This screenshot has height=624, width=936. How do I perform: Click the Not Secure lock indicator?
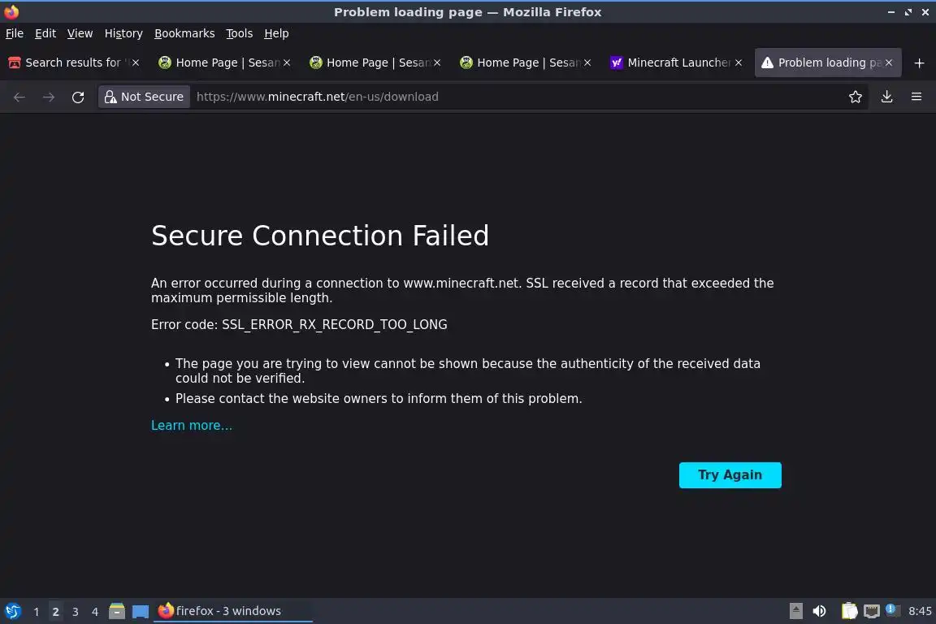coord(144,97)
